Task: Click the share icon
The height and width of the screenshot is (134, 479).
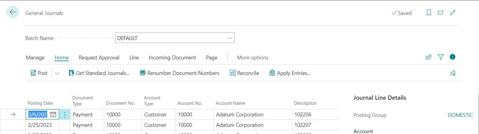Action: pyautogui.click(x=429, y=57)
